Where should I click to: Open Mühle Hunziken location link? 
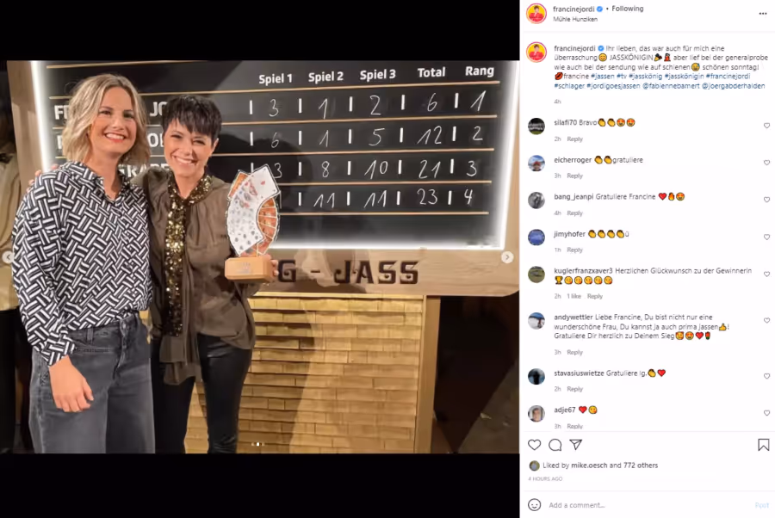(x=575, y=19)
